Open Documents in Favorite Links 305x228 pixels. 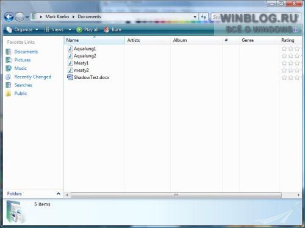tap(26, 52)
